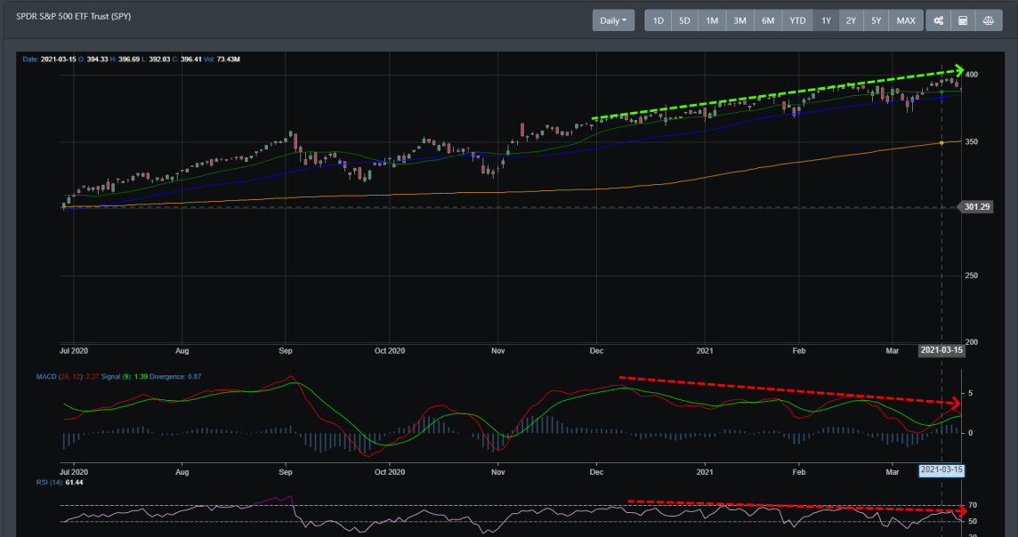Click the C: 396.41 close price readout
1018x537 pixels.
[x=187, y=59]
